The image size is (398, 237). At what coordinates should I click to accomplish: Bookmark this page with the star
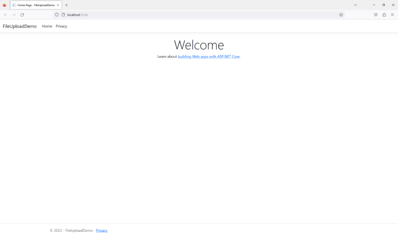point(341,14)
